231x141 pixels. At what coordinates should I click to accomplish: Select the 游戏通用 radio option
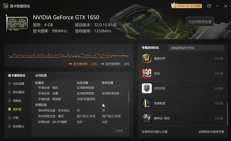pos(16,92)
